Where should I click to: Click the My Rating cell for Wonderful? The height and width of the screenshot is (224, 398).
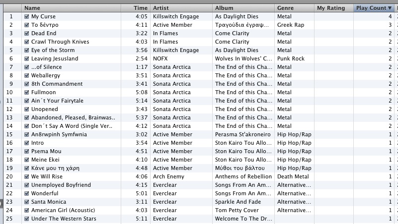[334, 193]
